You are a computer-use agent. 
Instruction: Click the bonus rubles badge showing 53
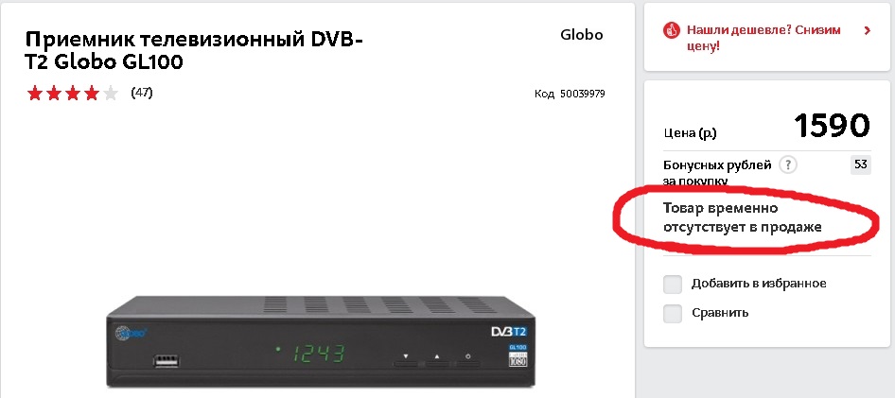coord(860,164)
